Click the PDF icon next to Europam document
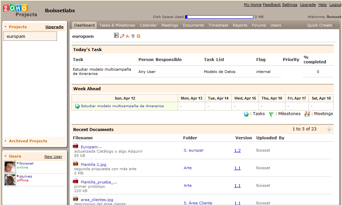The height and width of the screenshot is (206, 342). pyautogui.click(x=75, y=146)
